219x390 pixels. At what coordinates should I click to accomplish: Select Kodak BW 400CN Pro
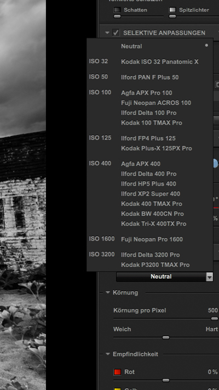[153, 214]
